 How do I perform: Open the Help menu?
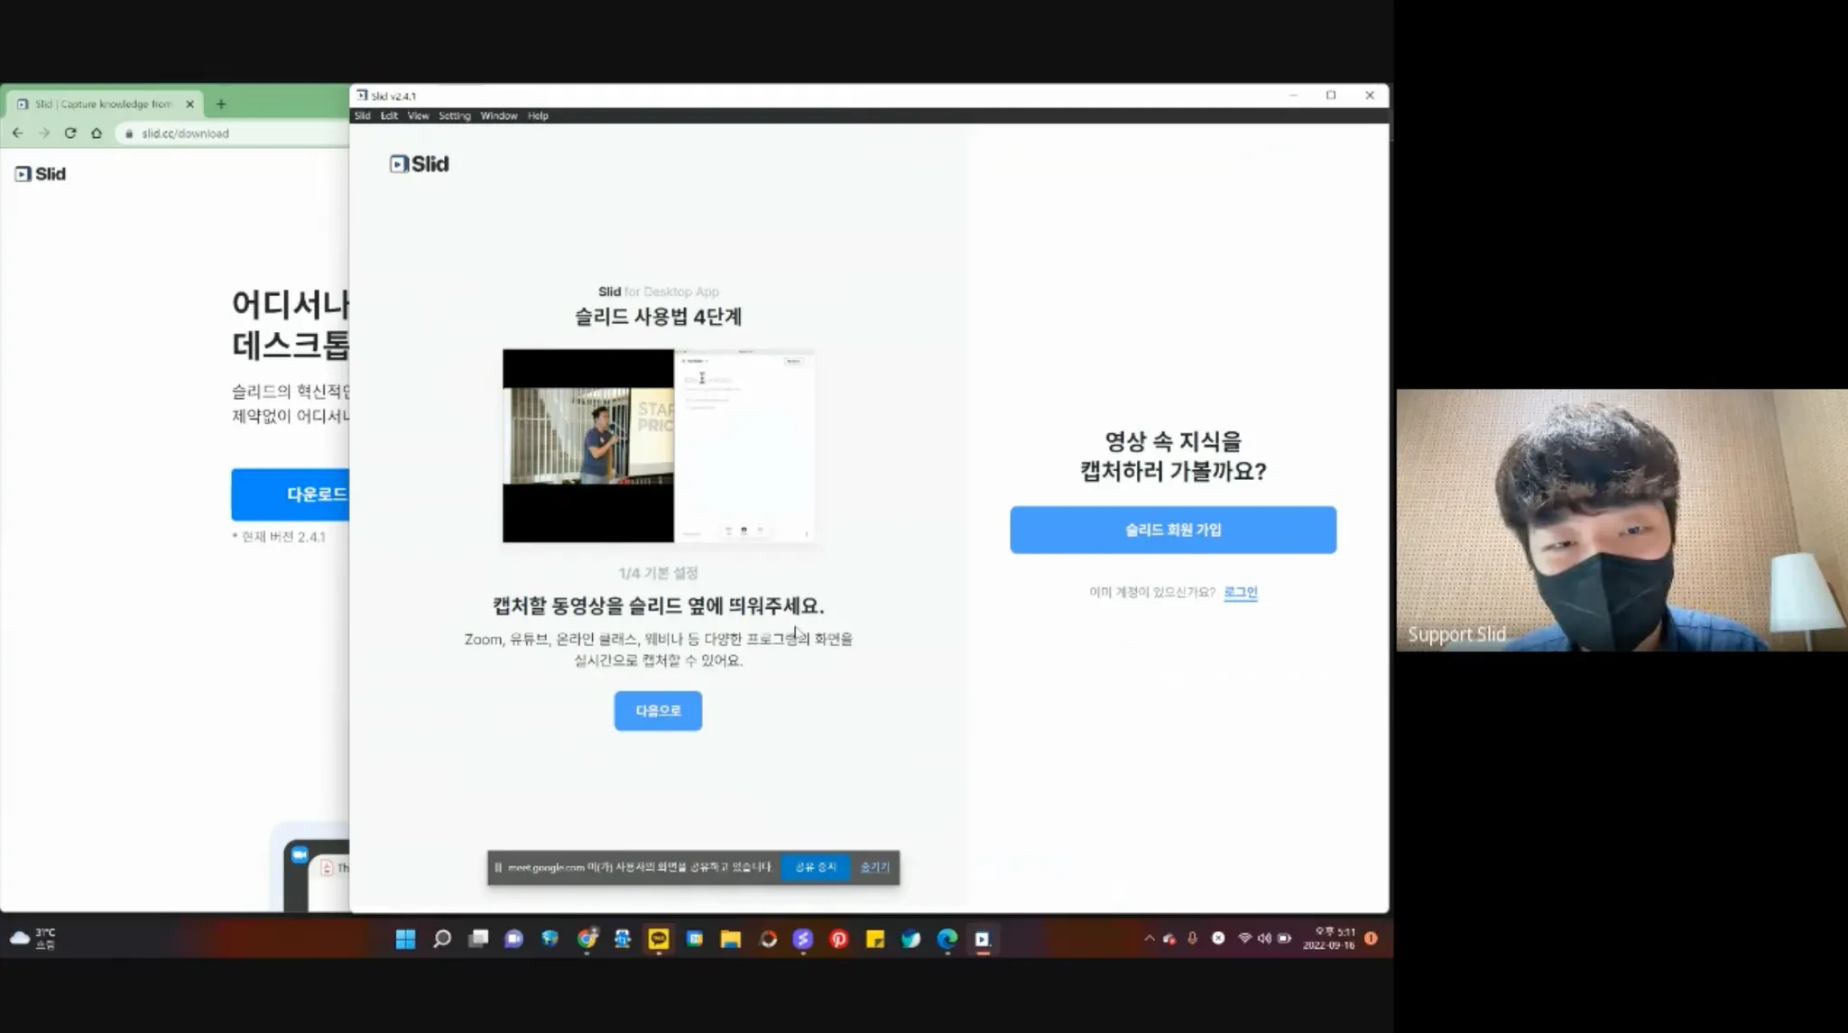(538, 115)
